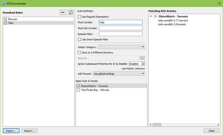
Task: Add new download rule icon
Action: click(71, 12)
